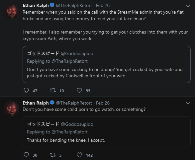The image size is (195, 160).
Task: Like the first tweet with 95 likes
Action: click(79, 90)
